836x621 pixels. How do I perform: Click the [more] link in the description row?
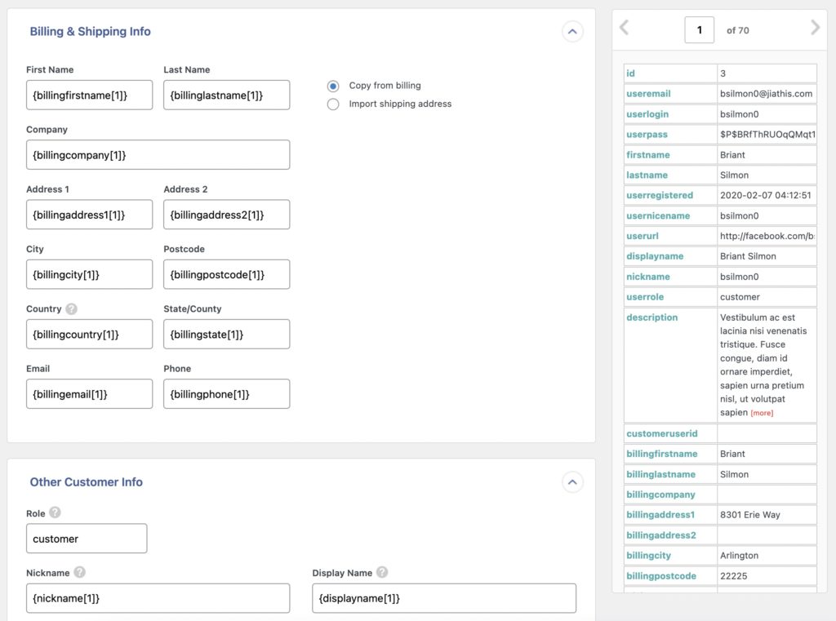pyautogui.click(x=761, y=413)
